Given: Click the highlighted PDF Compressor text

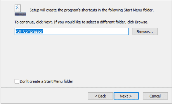Looking at the screenshot, I should 29,31.
